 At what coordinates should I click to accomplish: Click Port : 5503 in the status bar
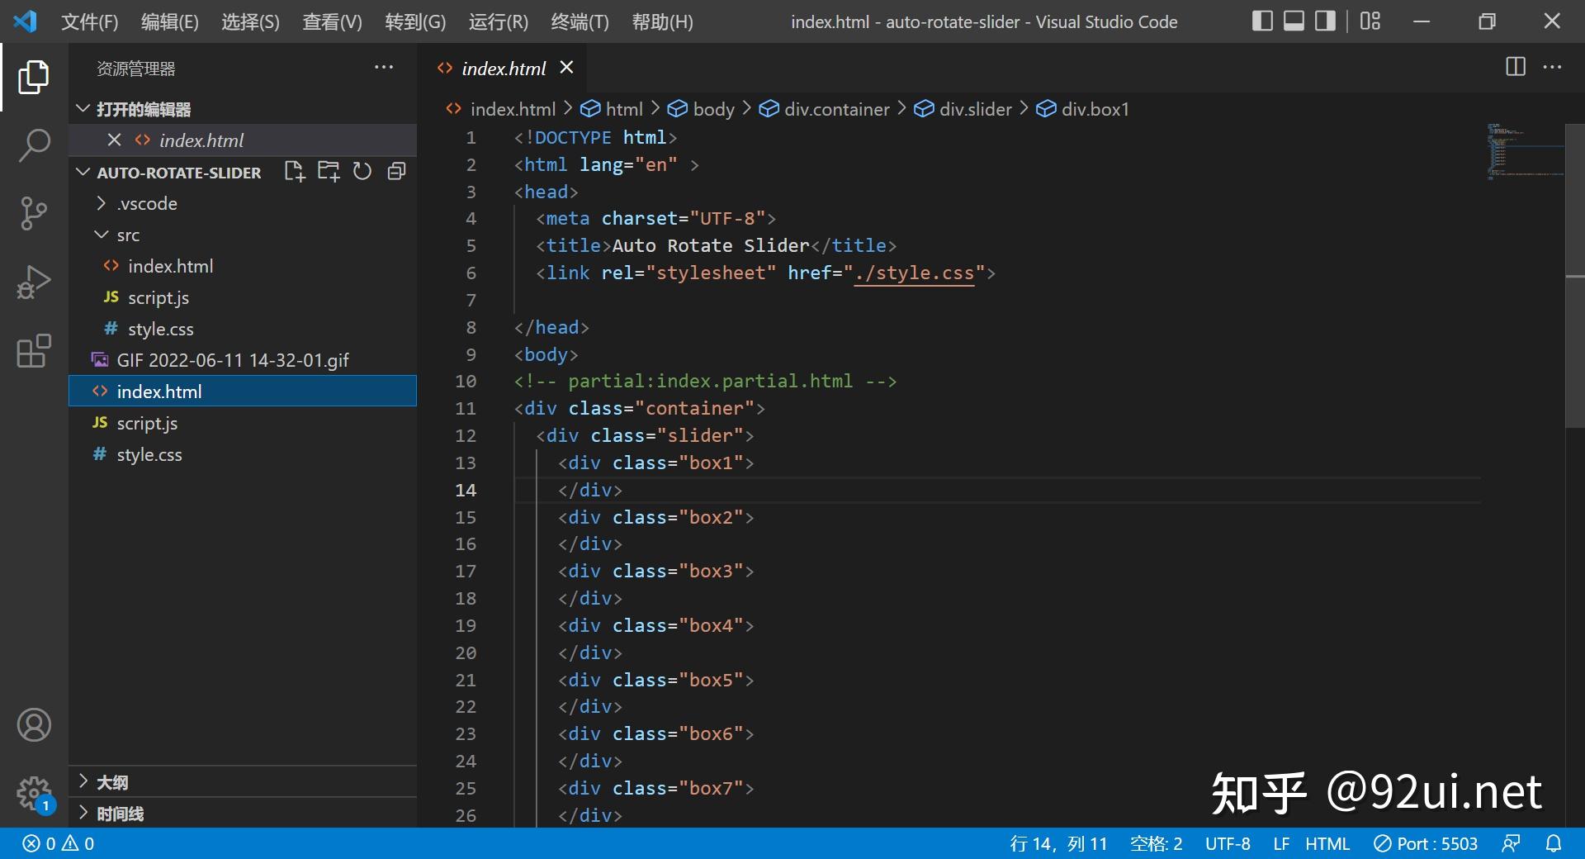pos(1426,843)
